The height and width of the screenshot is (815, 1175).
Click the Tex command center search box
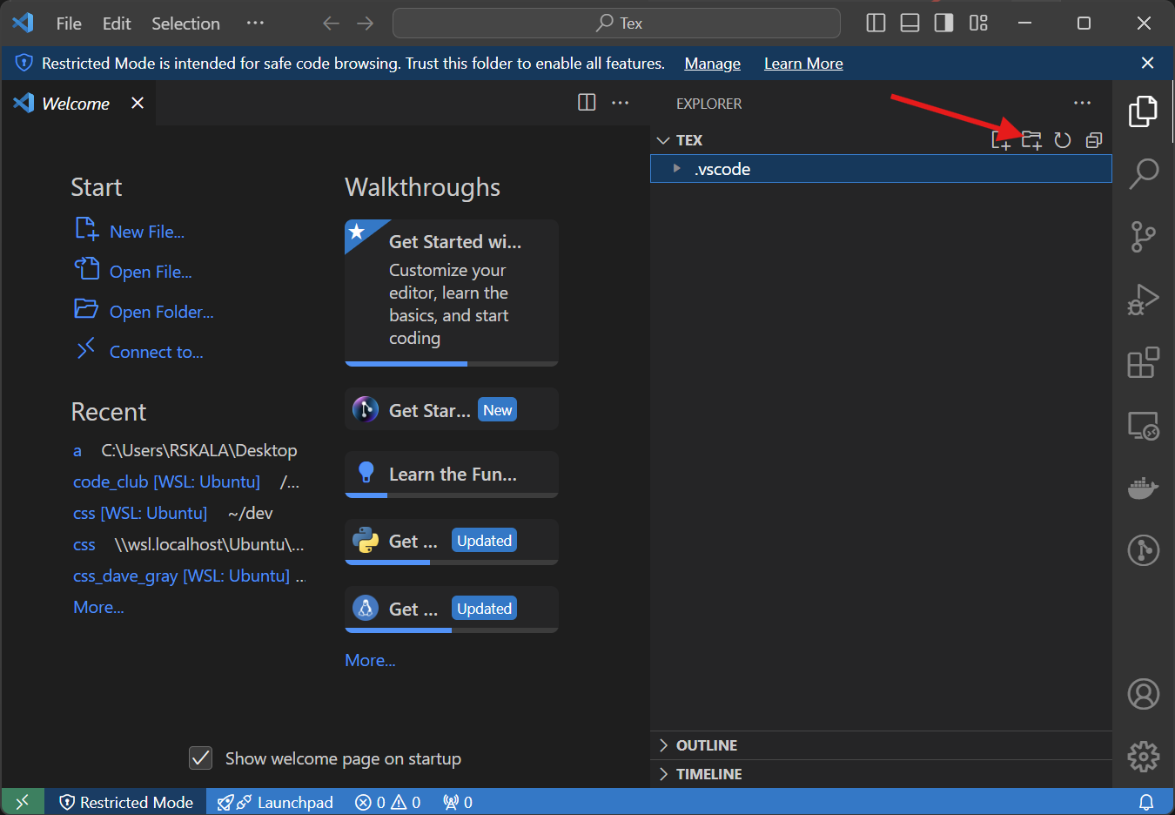pyautogui.click(x=616, y=24)
